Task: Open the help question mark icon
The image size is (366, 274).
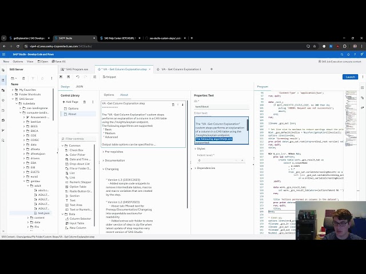Action: [355, 54]
